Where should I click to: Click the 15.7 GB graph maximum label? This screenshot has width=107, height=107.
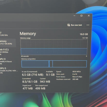pos(85,38)
